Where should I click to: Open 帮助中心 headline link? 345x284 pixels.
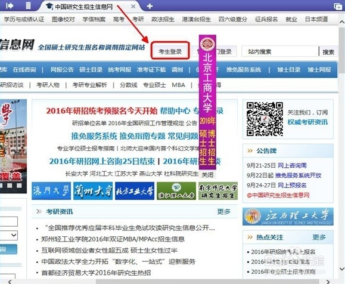click(x=175, y=110)
